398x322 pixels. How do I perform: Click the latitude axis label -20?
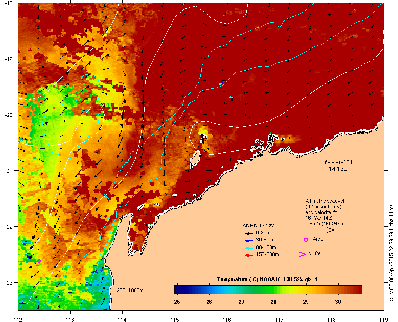pyautogui.click(x=9, y=115)
